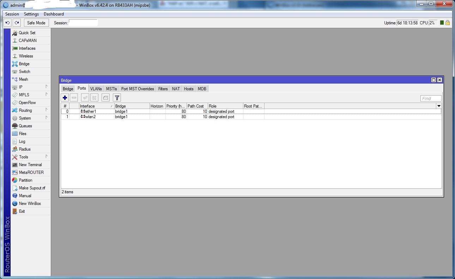Switch to the VLANs tab
Viewport: 455px width, 279px height.
tap(96, 89)
